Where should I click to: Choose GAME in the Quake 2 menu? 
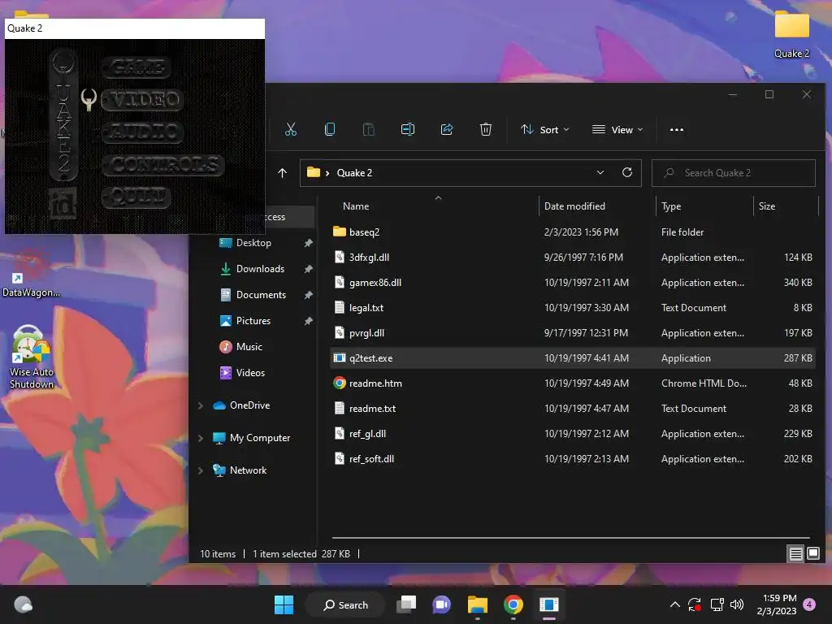point(136,67)
